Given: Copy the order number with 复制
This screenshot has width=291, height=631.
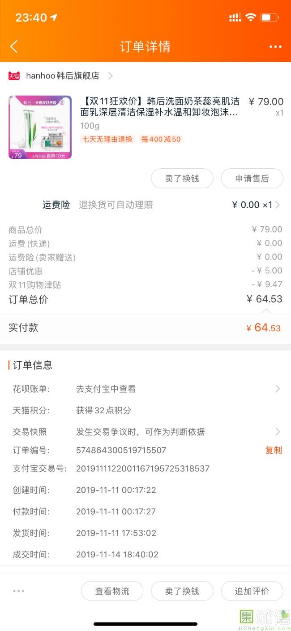Looking at the screenshot, I should point(274,450).
